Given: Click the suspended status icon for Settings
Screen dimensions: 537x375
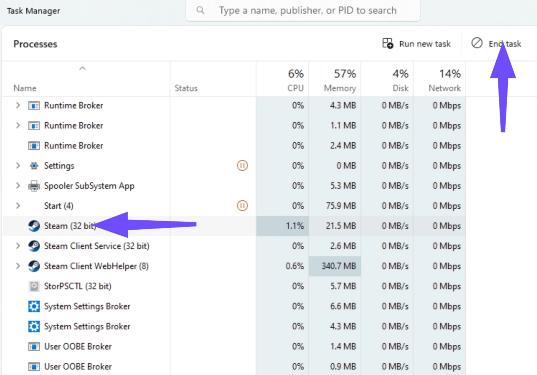Looking at the screenshot, I should pos(242,166).
